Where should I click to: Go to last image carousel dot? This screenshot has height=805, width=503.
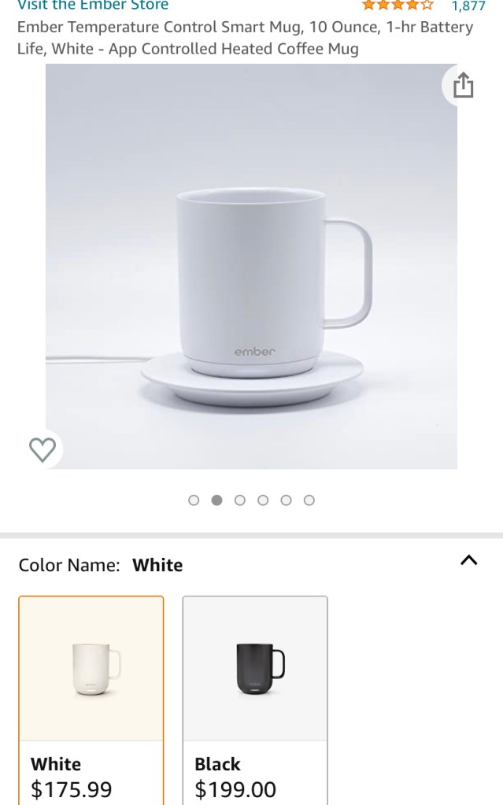point(309,500)
